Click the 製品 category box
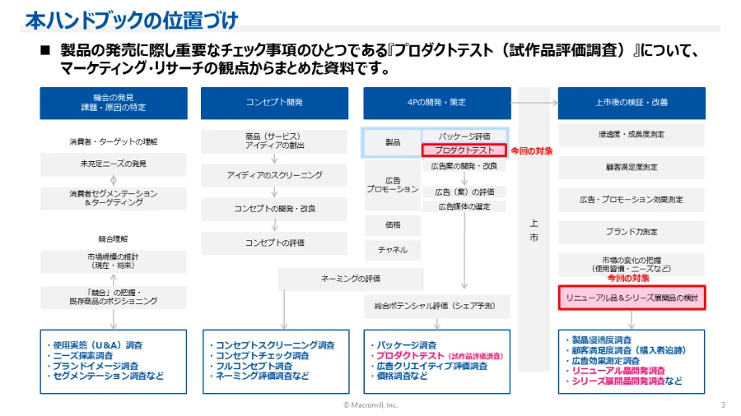 pos(393,142)
